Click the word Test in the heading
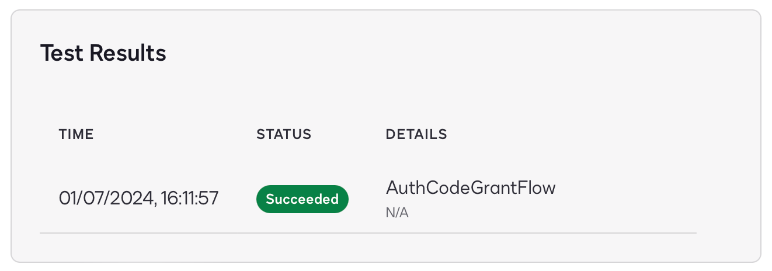This screenshot has width=772, height=271. coord(61,53)
